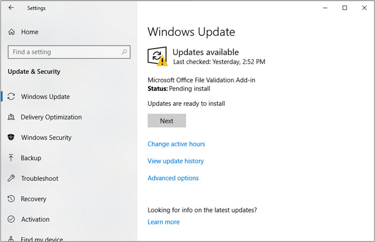
Task: Click Looking for info on latest updates text
Action: click(x=202, y=210)
